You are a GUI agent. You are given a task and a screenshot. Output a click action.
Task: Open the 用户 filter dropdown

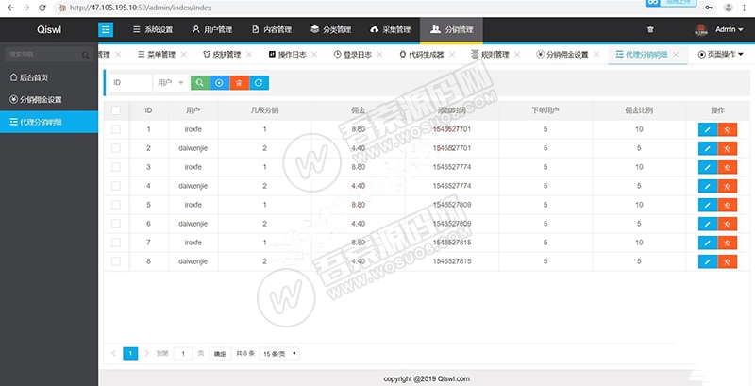[x=170, y=83]
